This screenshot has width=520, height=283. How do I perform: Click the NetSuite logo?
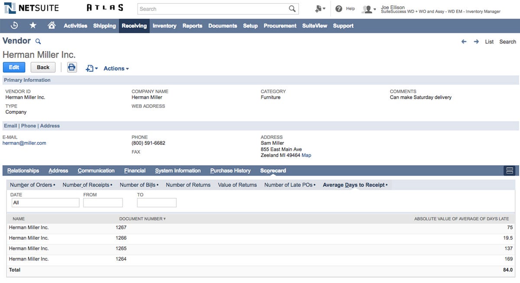click(x=31, y=8)
